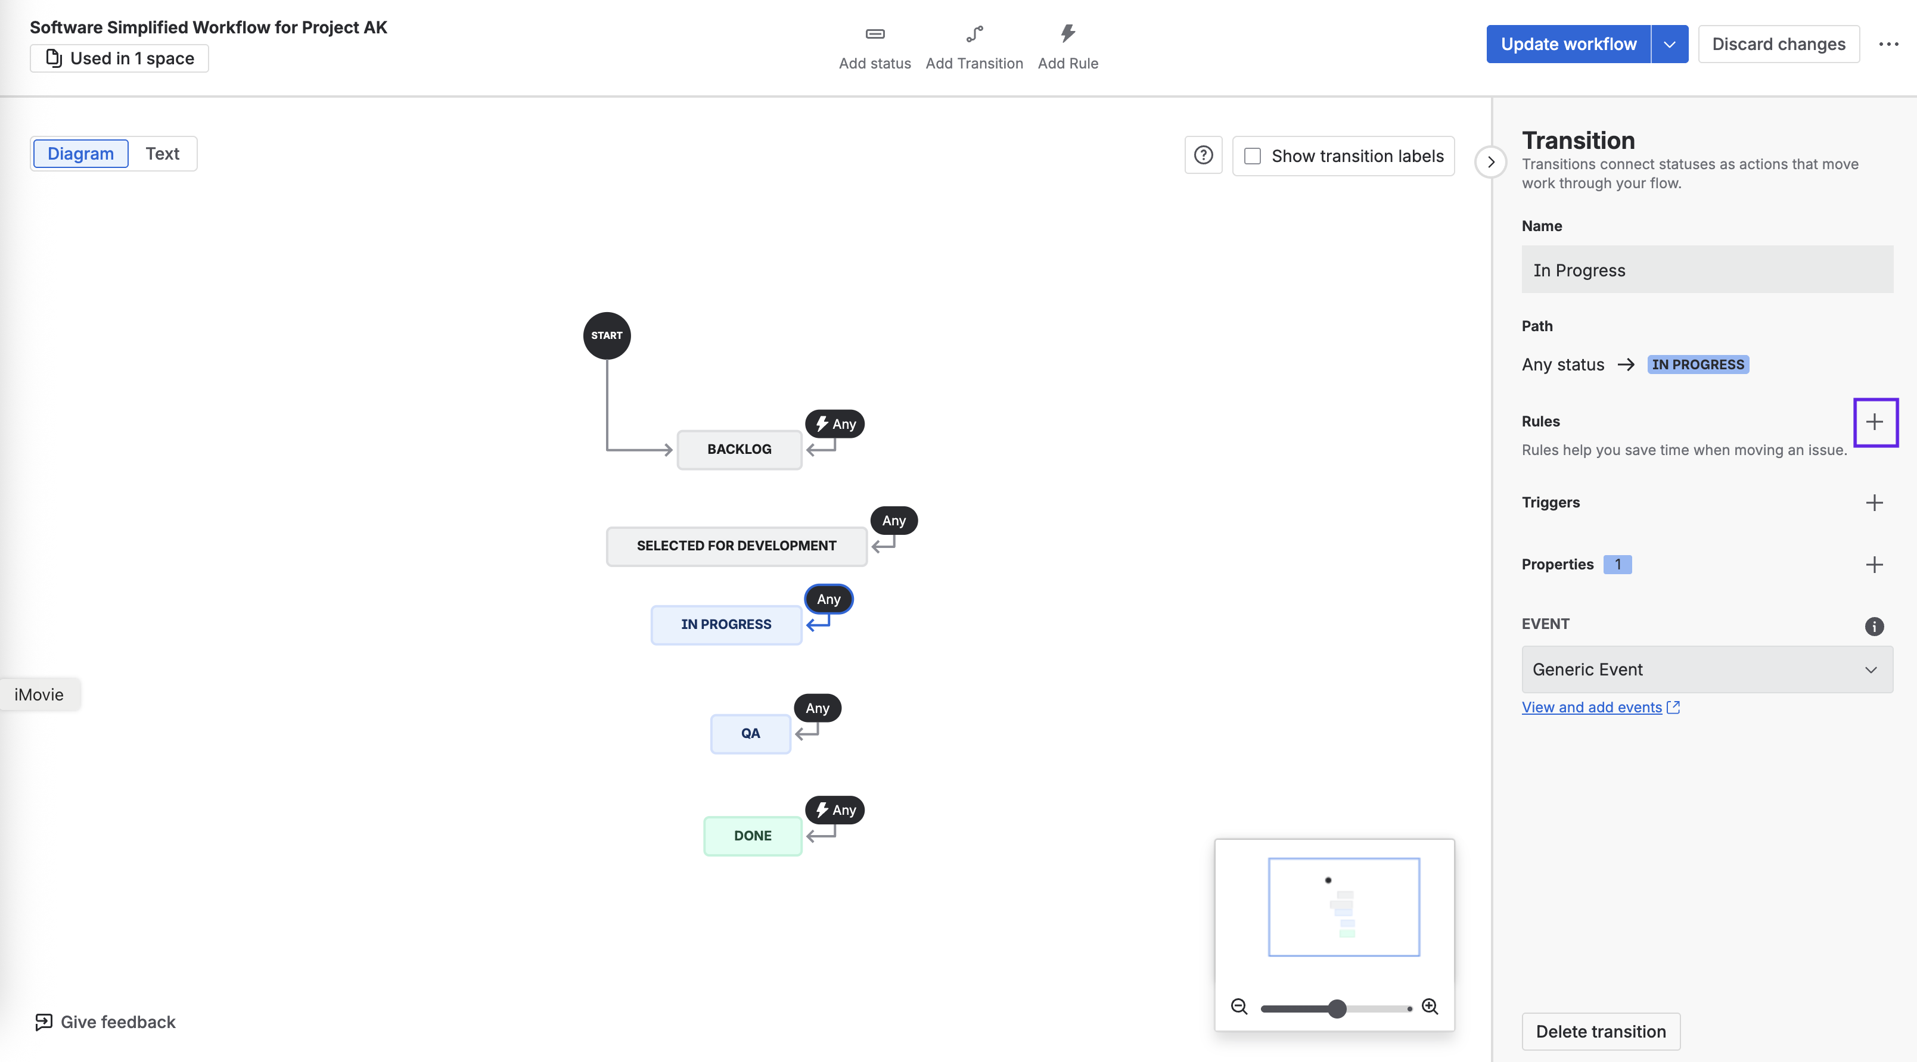Enable Show transition labels checkbox
The image size is (1917, 1062).
coord(1253,156)
